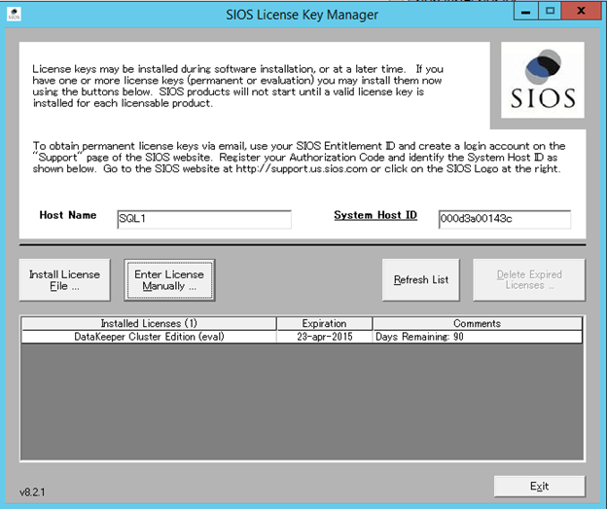
Task: Close the SIOS License Key Manager window
Action: 581,12
